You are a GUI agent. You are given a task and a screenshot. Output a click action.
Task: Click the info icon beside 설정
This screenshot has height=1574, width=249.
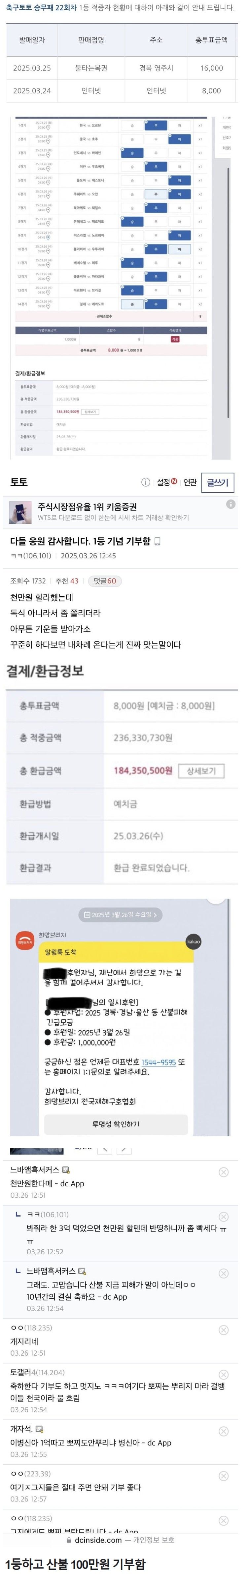coord(146,482)
